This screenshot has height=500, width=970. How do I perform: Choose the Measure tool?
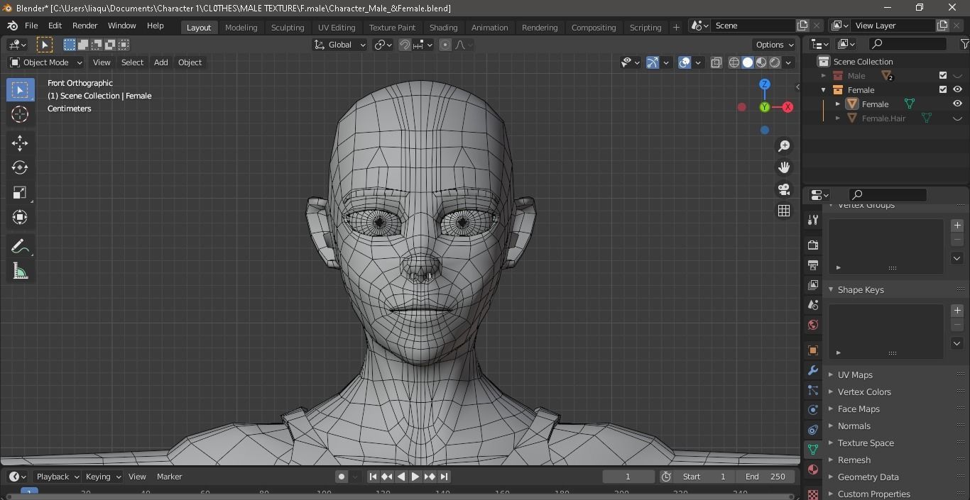20,272
